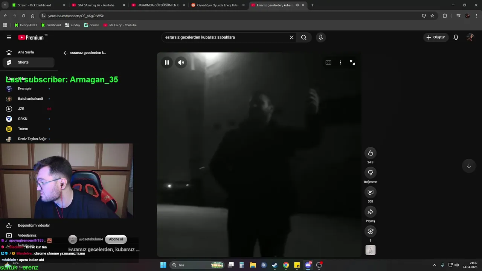Open the media control button in toolbar
This screenshot has width=482, height=271.
click(x=458, y=16)
